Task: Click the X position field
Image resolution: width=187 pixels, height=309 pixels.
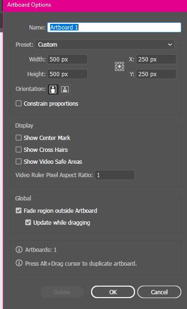Action: (x=156, y=60)
